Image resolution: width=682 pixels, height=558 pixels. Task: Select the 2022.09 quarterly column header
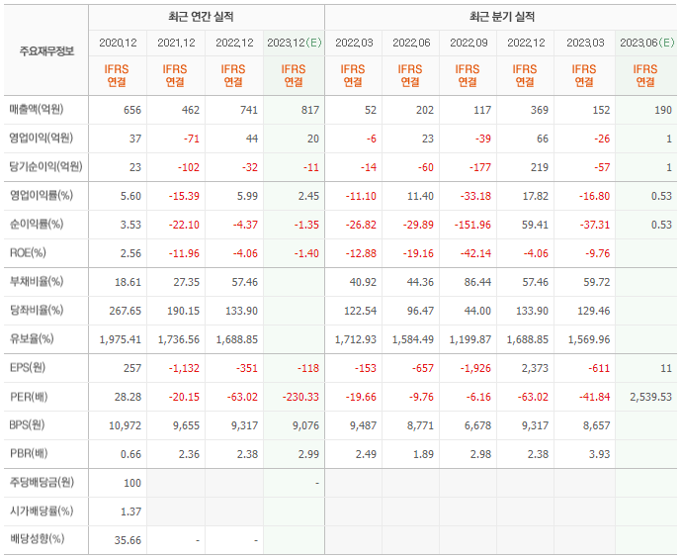coord(469,43)
